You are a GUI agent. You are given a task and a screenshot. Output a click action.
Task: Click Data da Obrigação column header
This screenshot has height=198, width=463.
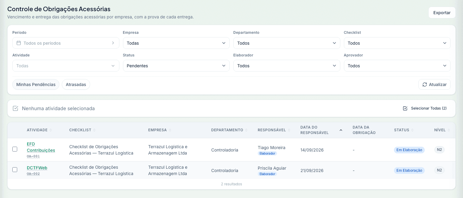click(364, 130)
